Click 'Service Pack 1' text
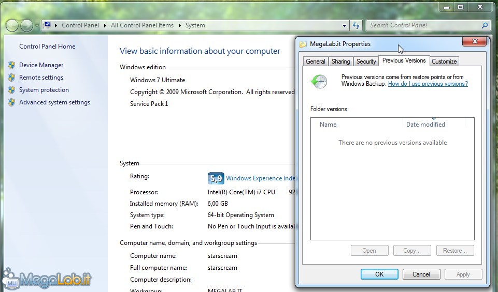 (149, 104)
